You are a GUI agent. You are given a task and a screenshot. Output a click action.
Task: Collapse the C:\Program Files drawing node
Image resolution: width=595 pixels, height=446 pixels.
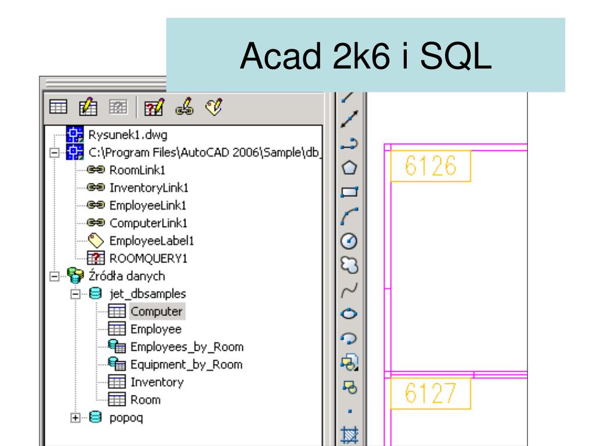[x=54, y=153]
